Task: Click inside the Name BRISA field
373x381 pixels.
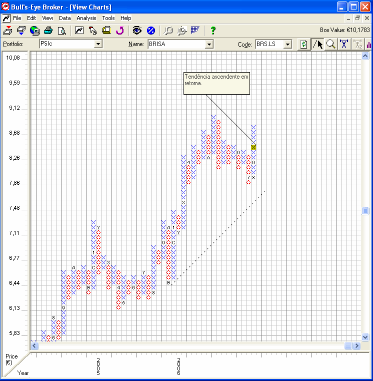Action: (176, 45)
